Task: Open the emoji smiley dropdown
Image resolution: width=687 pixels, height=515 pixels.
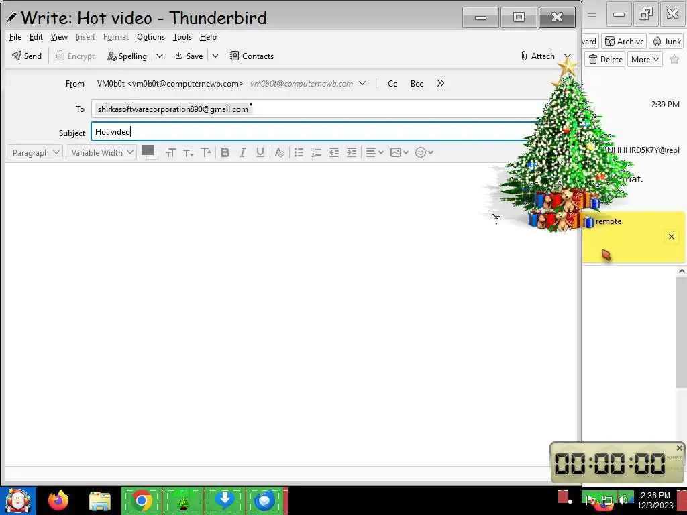Action: [424, 152]
